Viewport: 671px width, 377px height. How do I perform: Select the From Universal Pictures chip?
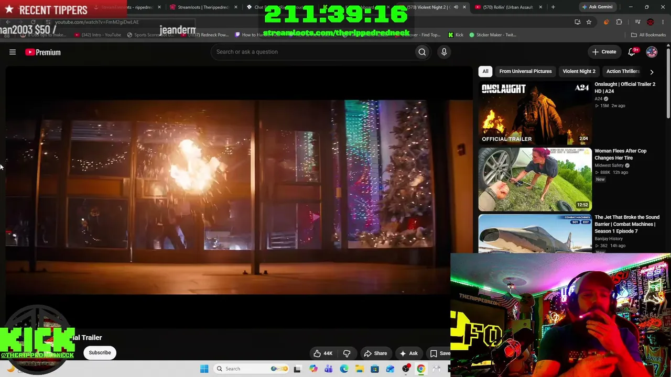pyautogui.click(x=525, y=71)
